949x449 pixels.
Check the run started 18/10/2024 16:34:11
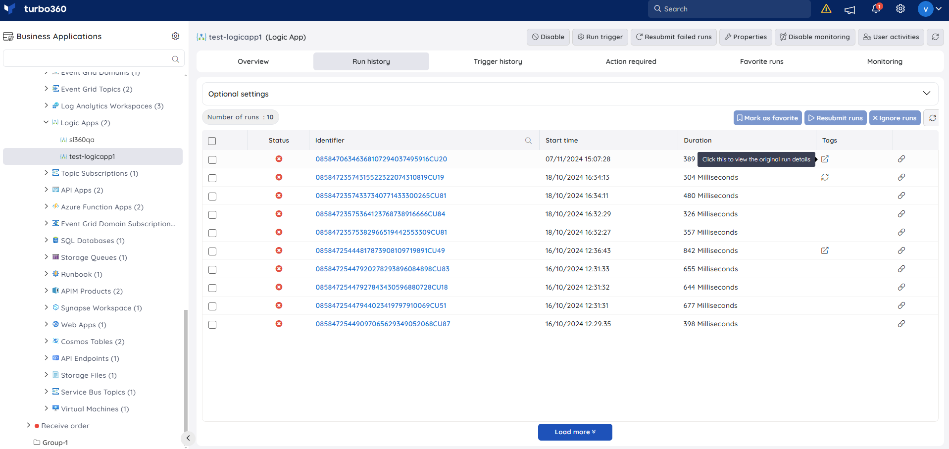pos(212,197)
